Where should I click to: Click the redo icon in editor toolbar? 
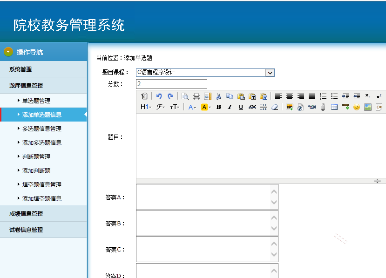170,96
